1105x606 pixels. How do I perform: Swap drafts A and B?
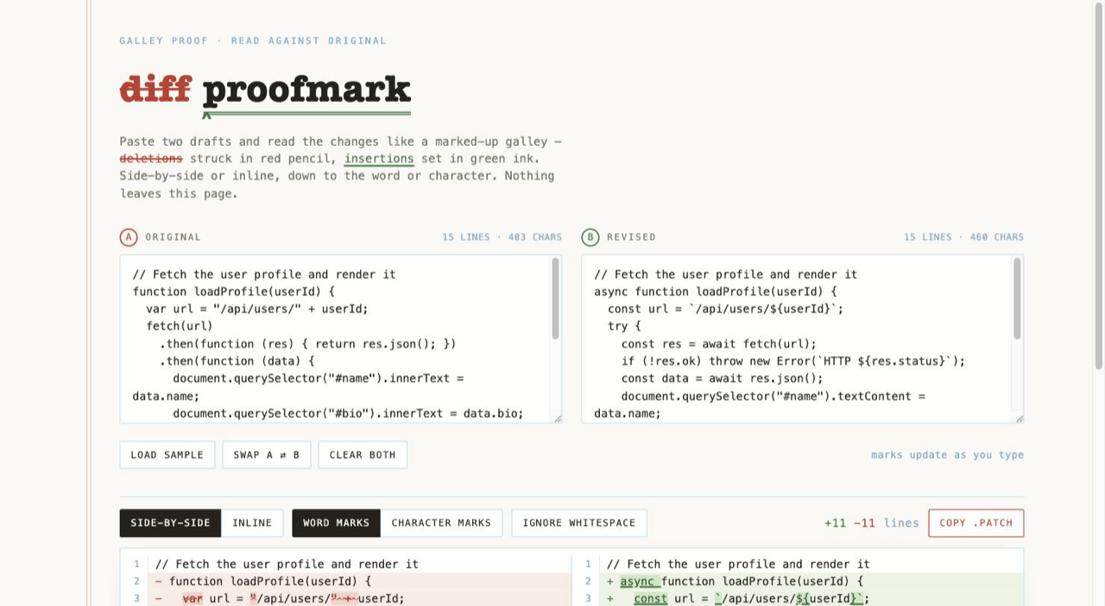pos(267,455)
